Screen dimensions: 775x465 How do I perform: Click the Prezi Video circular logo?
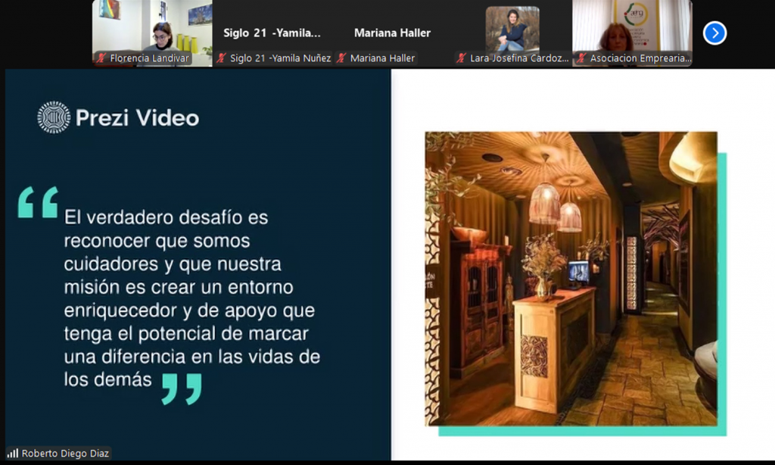coord(54,117)
